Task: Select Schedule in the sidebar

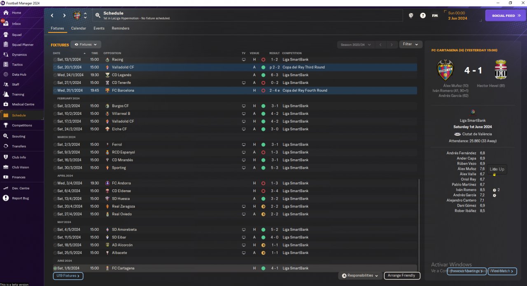Action: 22,115
